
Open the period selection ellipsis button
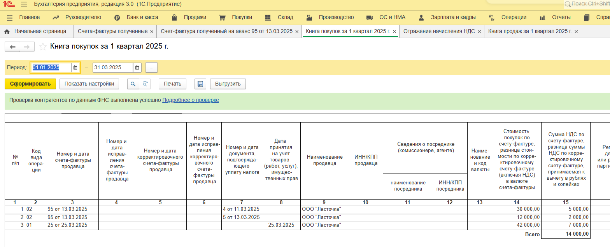[x=151, y=68]
